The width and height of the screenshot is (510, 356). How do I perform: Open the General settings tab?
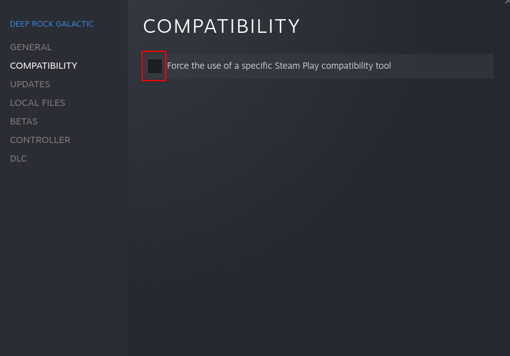[x=31, y=47]
